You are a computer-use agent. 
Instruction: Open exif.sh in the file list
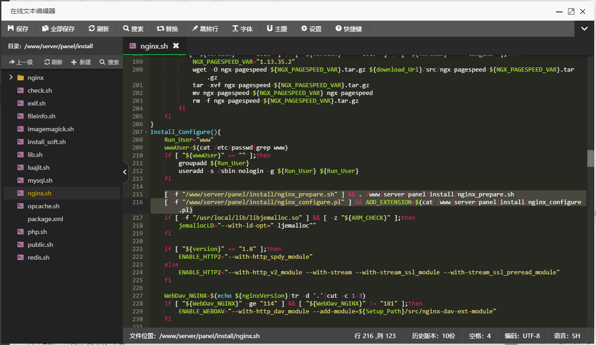click(37, 103)
